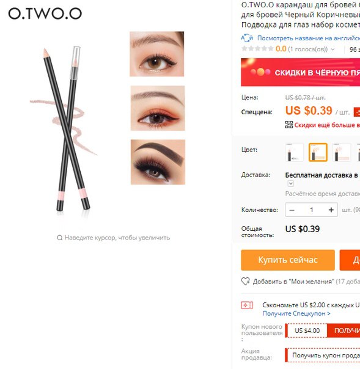
Task: Click the rating stars row
Action: [x=257, y=49]
